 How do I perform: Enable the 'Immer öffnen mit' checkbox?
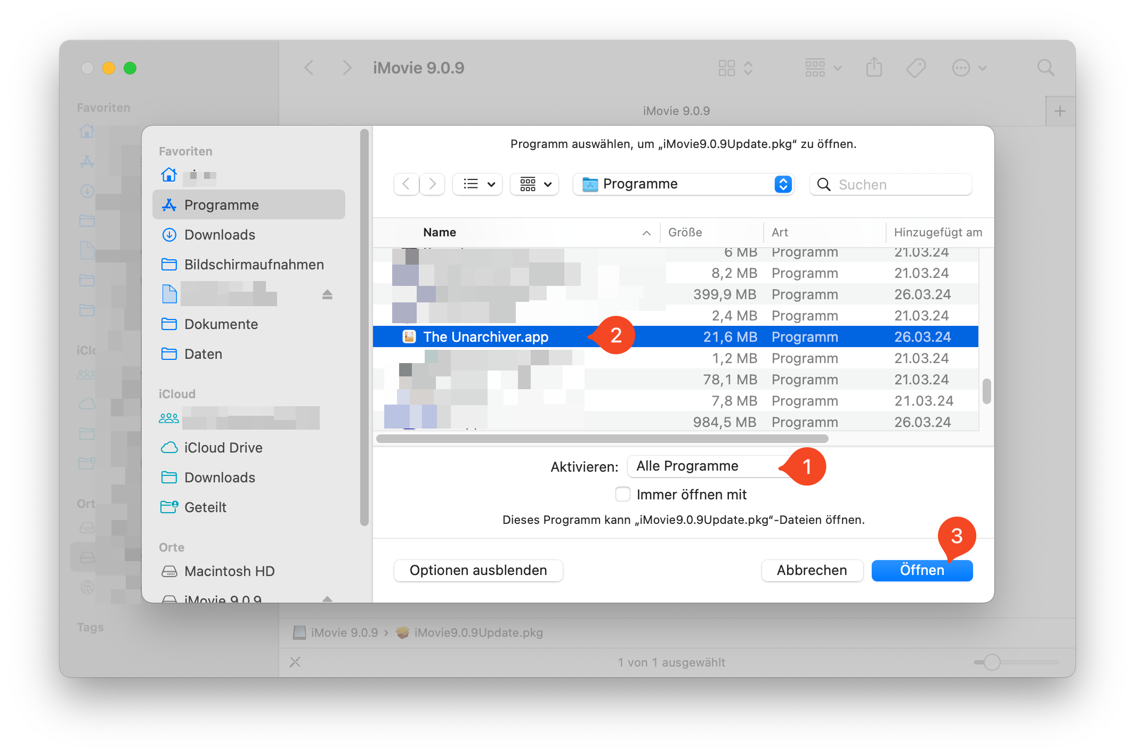coord(622,495)
